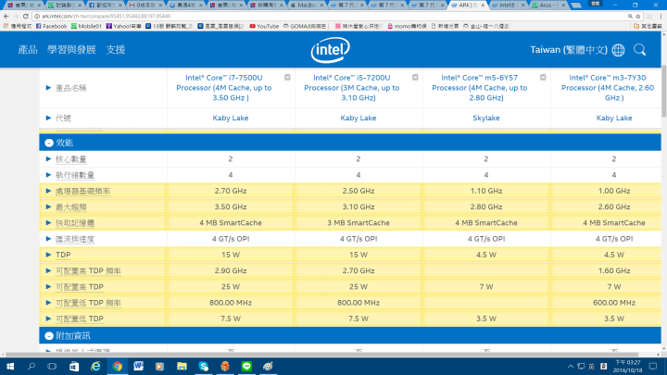Viewport: 667px width, 375px height.
Task: Collapse the 附加資訊 section
Action: 49,336
